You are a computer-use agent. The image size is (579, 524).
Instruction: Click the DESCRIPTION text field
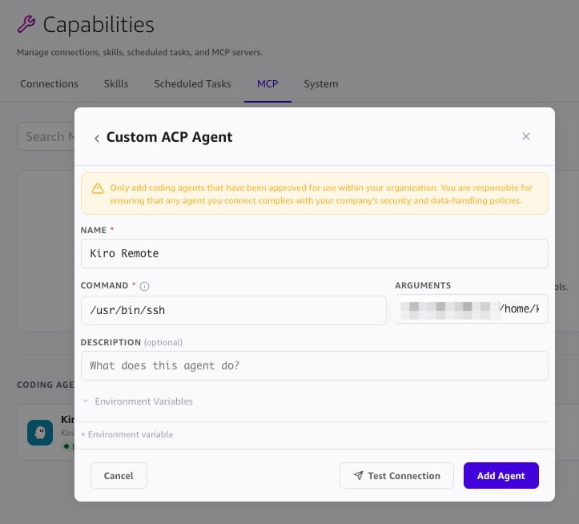(314, 366)
